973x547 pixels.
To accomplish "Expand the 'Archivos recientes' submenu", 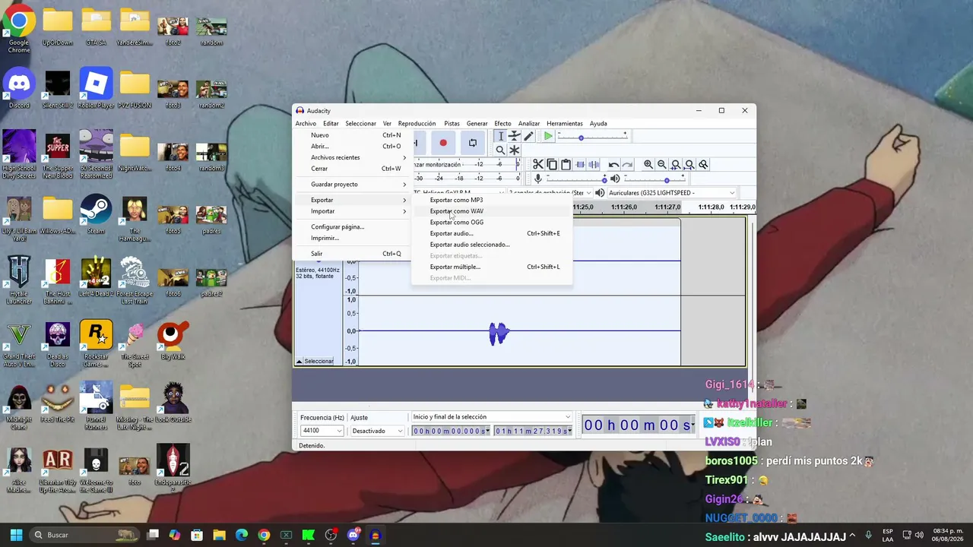I will tap(352, 157).
